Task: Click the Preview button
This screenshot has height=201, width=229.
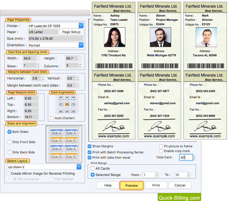Action: (x=131, y=185)
